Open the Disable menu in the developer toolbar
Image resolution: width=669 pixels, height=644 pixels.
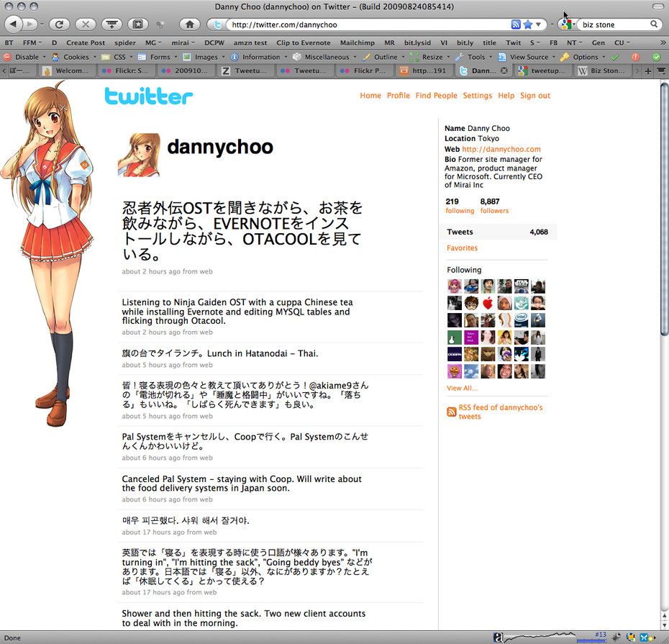pos(24,57)
